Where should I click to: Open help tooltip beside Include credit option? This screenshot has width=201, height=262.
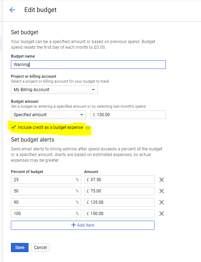click(88, 128)
